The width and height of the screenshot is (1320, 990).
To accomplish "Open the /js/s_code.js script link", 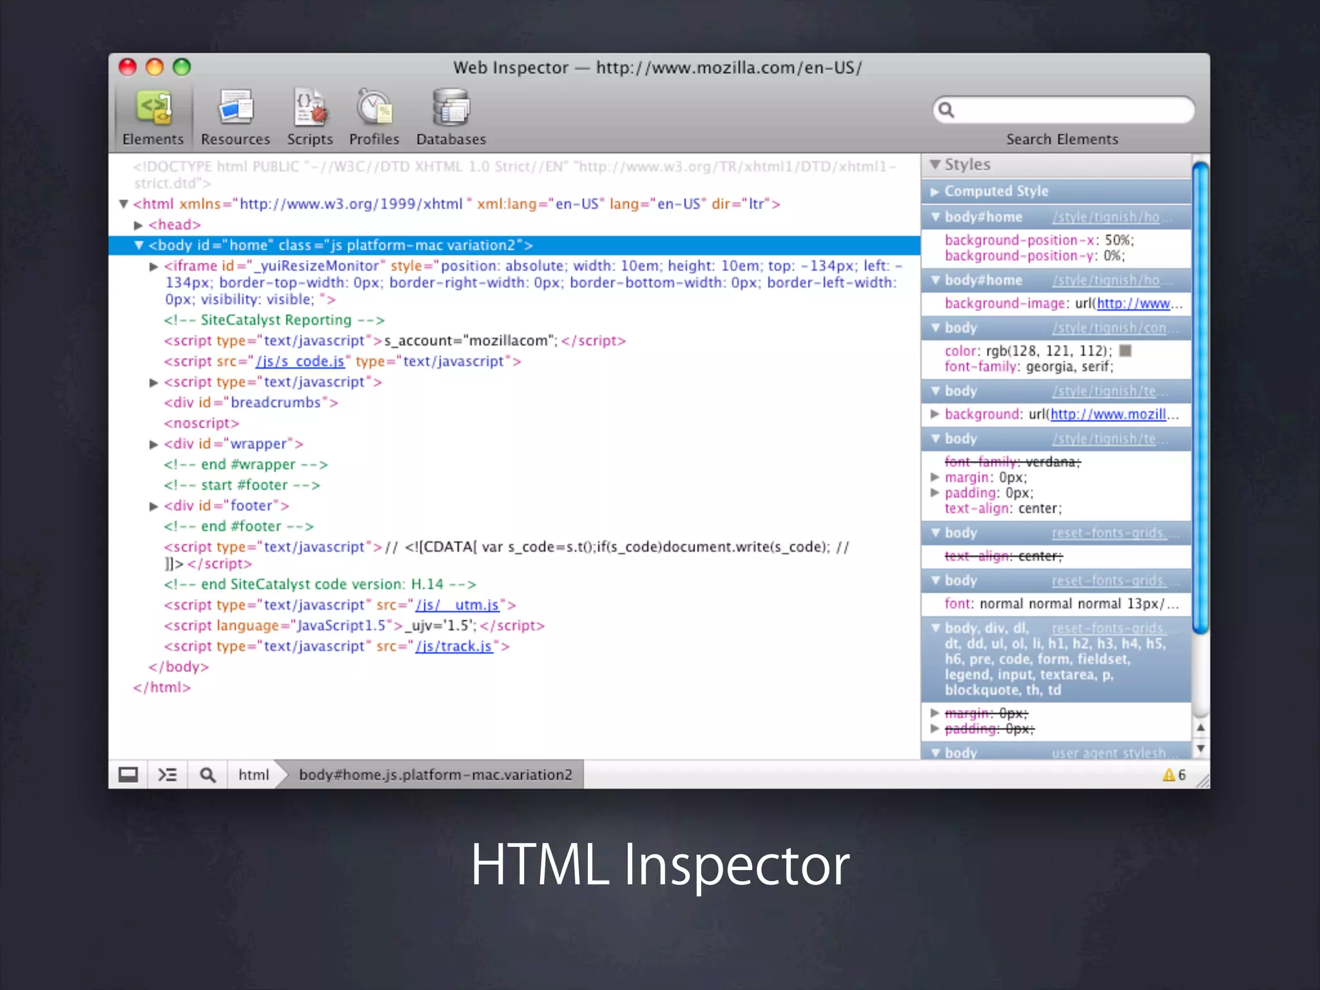I will [x=300, y=362].
